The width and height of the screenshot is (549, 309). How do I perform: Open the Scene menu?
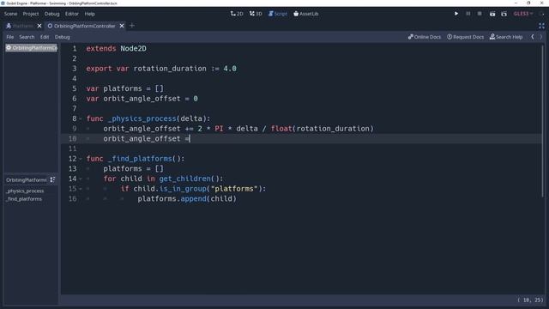point(10,14)
